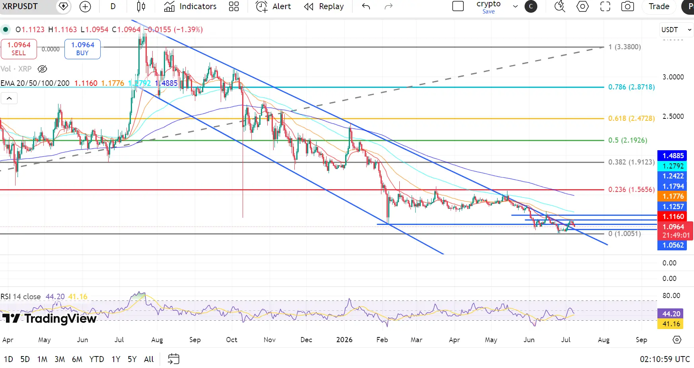694x368 pixels.
Task: Undo the last chart action
Action: point(366,6)
